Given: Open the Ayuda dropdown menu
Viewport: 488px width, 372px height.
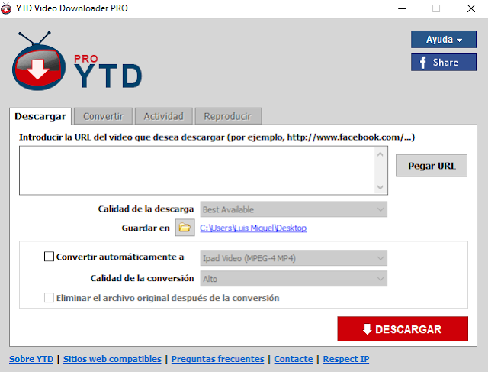Looking at the screenshot, I should point(444,39).
